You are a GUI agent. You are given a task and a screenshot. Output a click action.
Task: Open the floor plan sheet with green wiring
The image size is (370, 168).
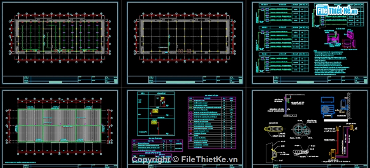tap(60, 43)
